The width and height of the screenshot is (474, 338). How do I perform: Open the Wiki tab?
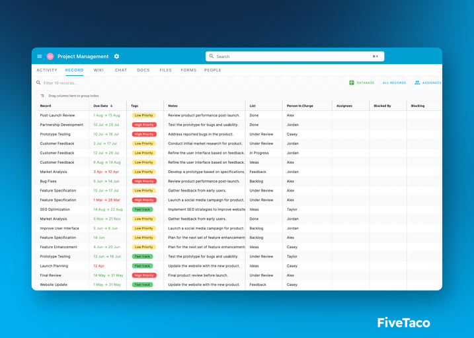coord(99,70)
